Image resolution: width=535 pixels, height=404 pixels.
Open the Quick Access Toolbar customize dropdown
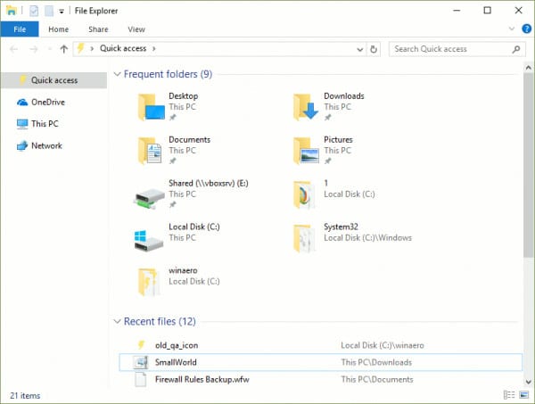coord(62,12)
